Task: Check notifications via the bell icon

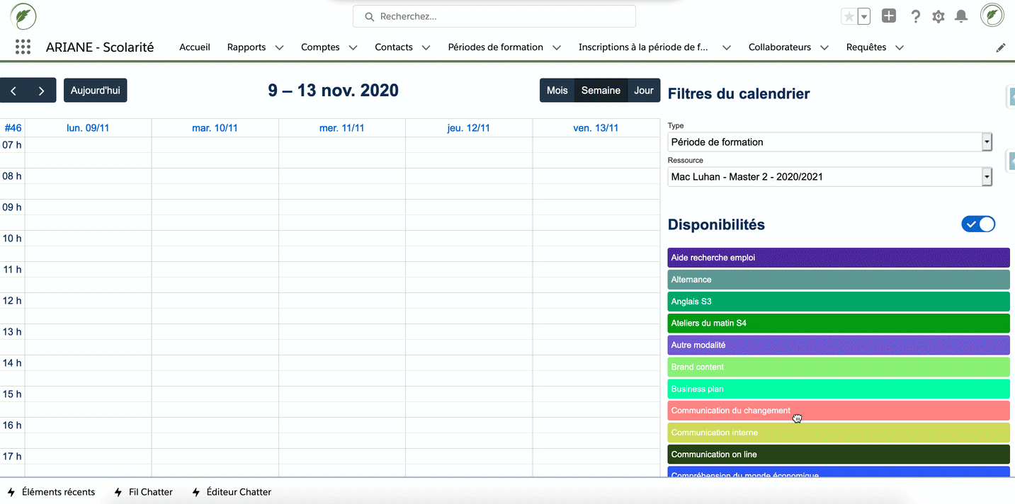Action: 960,16
